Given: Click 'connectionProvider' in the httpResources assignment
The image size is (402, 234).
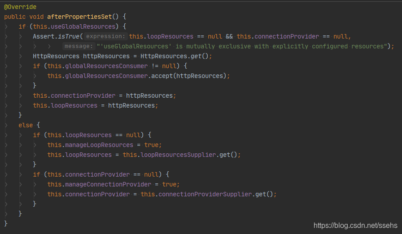Looking at the screenshot, I should click(83, 95).
